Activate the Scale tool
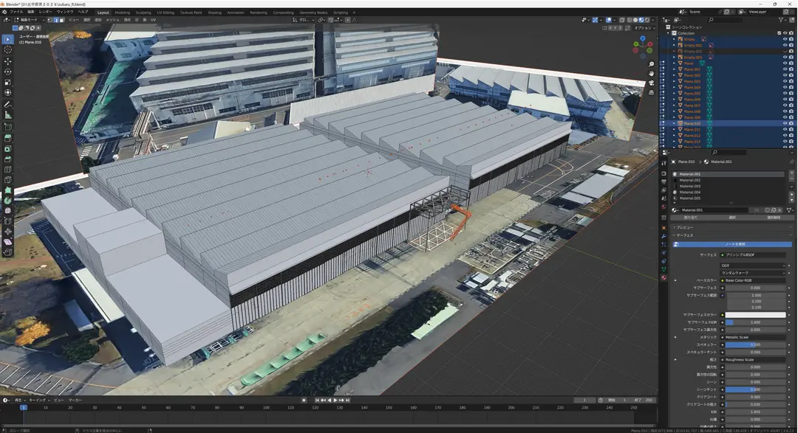 [7, 83]
